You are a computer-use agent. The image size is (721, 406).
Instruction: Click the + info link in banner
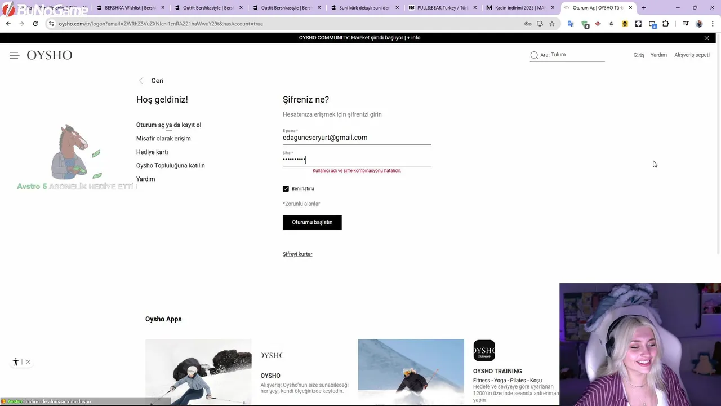point(413,38)
